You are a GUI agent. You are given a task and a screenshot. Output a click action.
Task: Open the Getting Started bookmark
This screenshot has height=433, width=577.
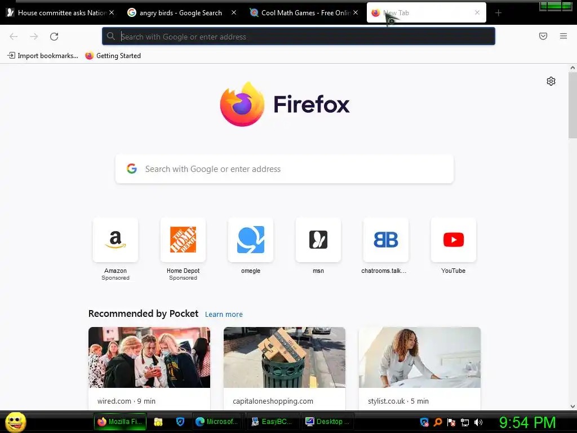point(113,56)
